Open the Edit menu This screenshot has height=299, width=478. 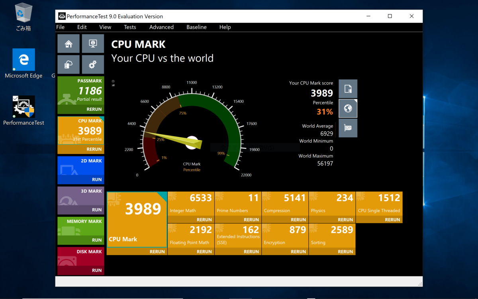(x=82, y=27)
